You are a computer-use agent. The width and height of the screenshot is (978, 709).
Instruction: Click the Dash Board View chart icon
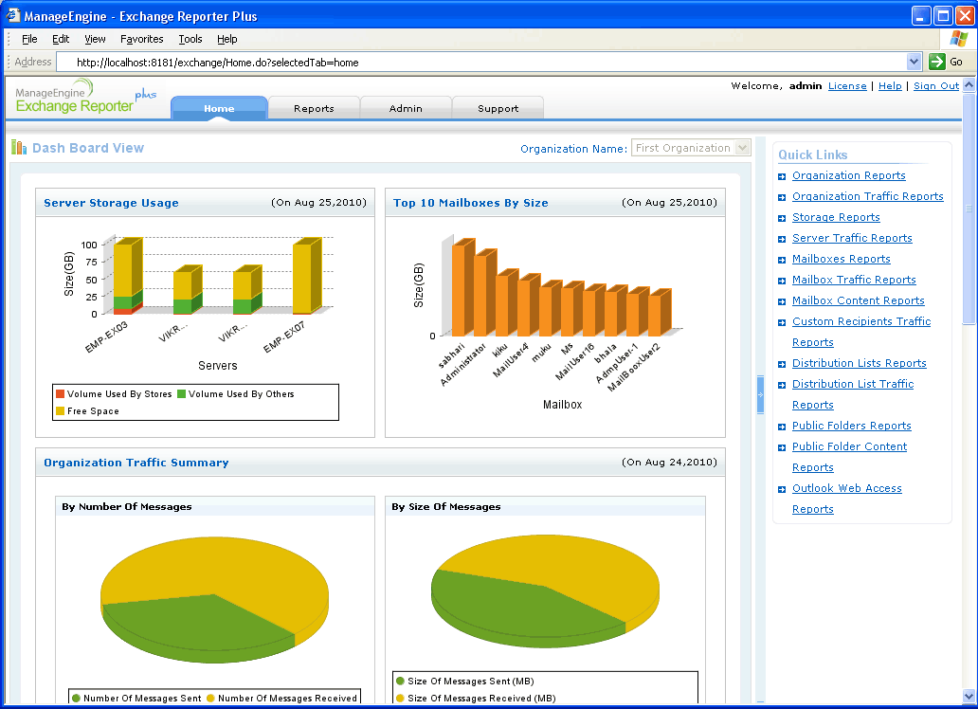click(19, 148)
